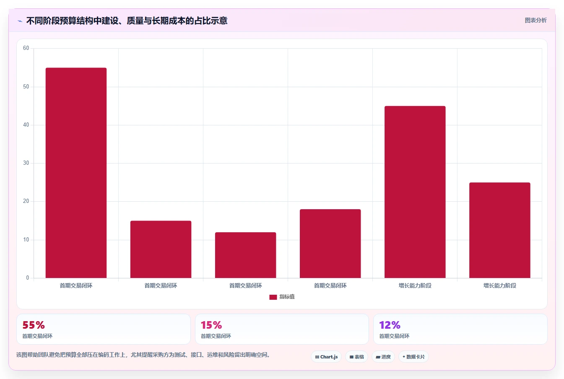Open the 12% stat card
Screen dimensions: 564x379
click(460, 329)
